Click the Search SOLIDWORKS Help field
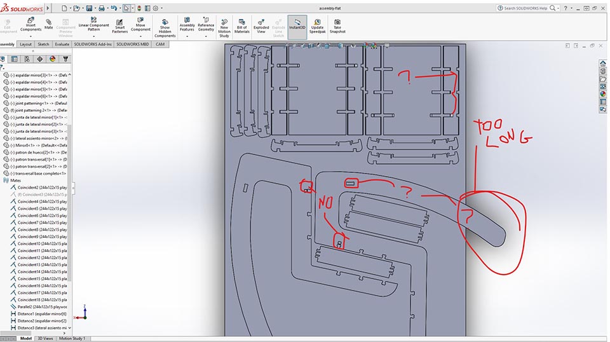The image size is (610, 342). (x=525, y=8)
